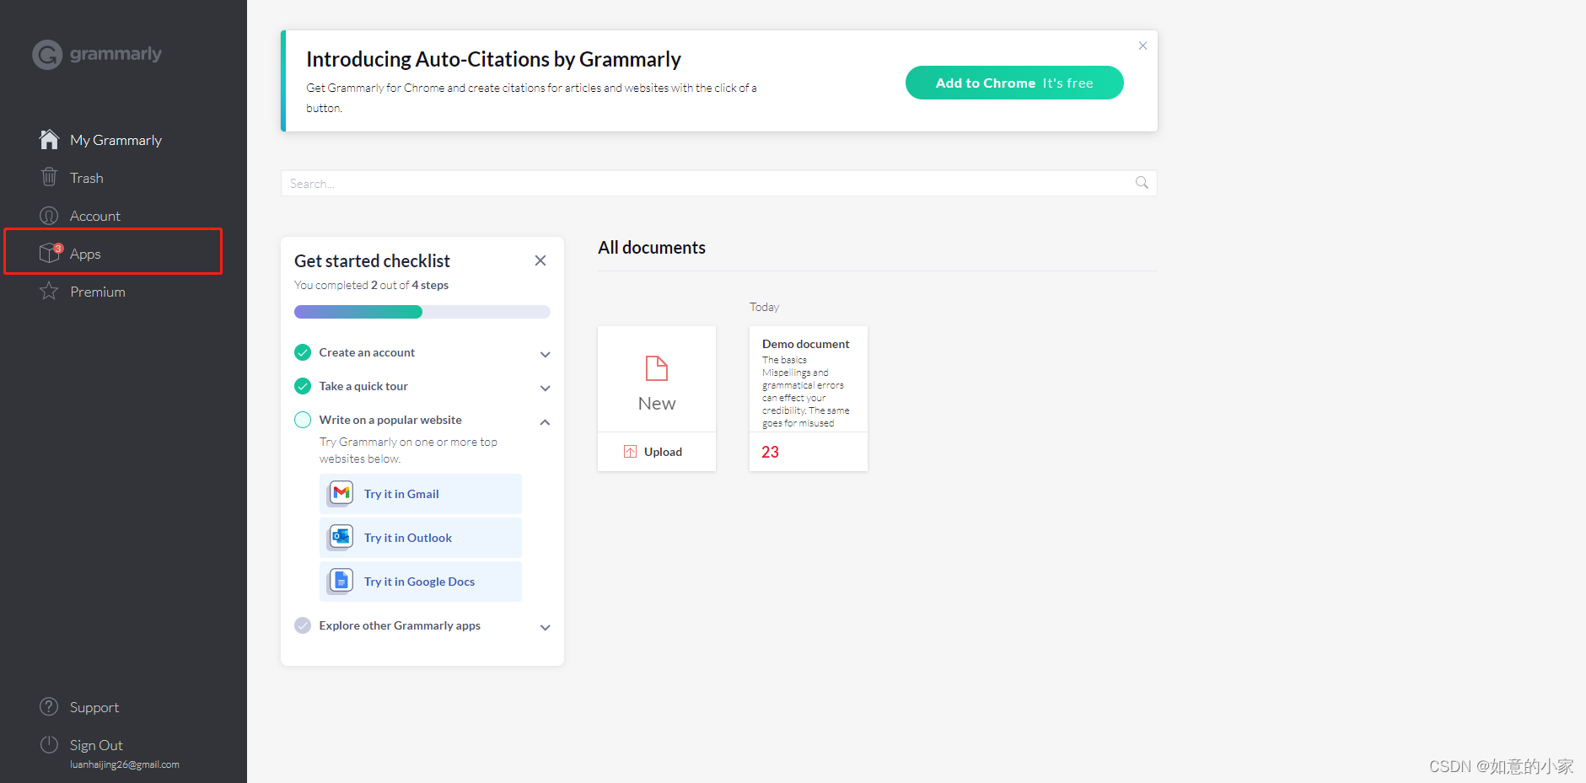1586x783 pixels.
Task: Click the Grammarly logo icon
Action: tap(47, 55)
